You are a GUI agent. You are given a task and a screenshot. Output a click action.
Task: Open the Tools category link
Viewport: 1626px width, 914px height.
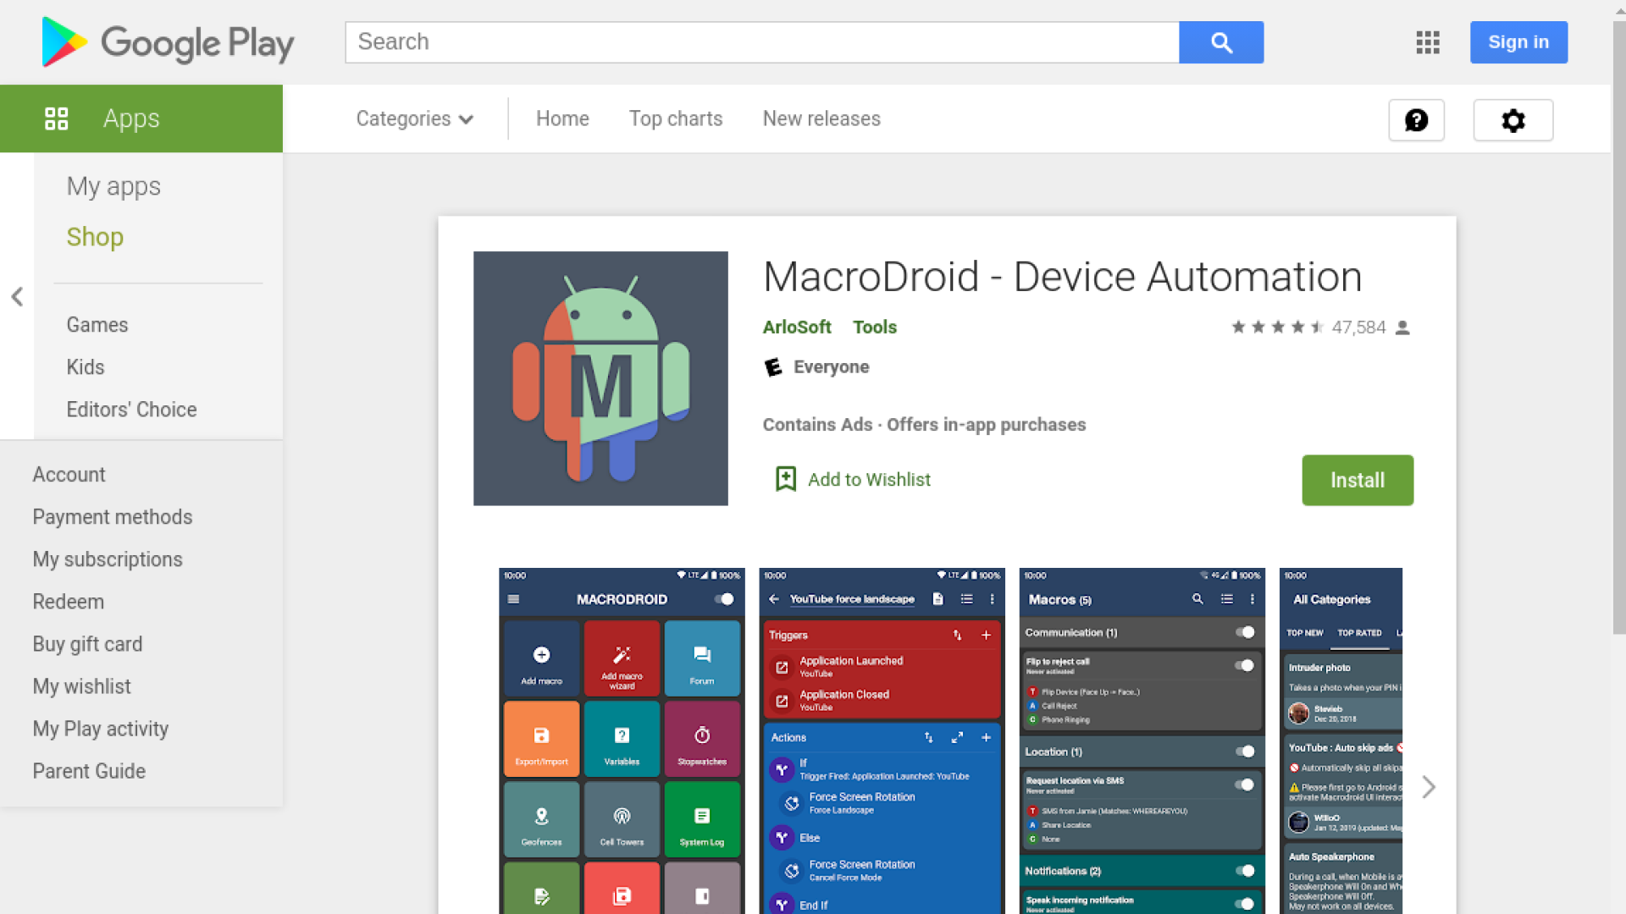pyautogui.click(x=874, y=328)
